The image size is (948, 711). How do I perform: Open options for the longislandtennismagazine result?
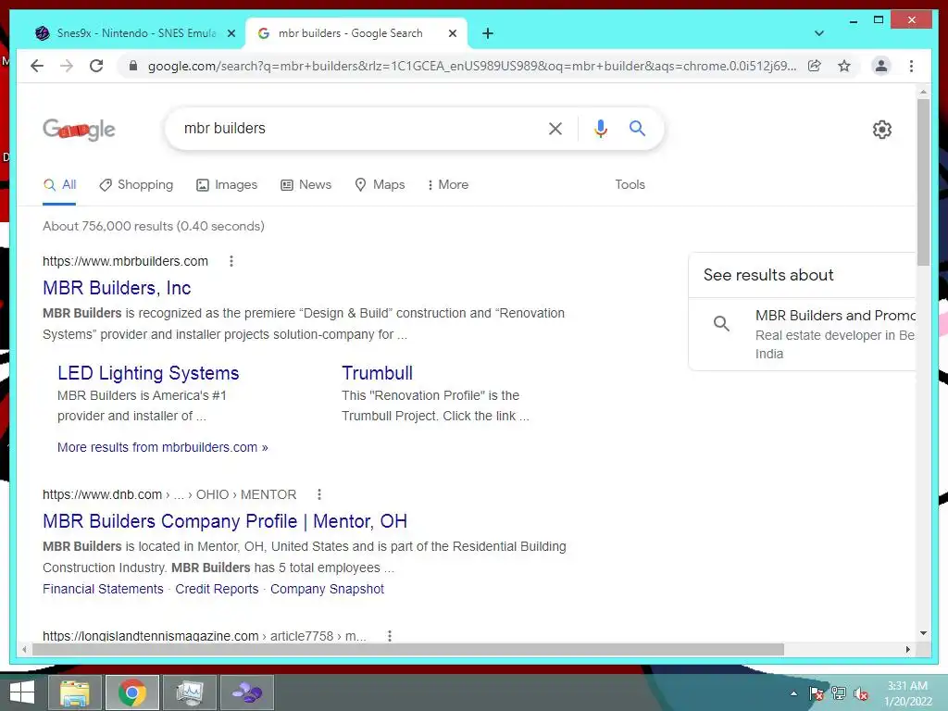[390, 635]
